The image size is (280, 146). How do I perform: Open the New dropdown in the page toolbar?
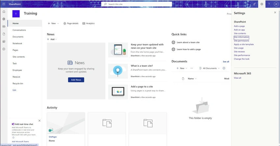(53, 23)
